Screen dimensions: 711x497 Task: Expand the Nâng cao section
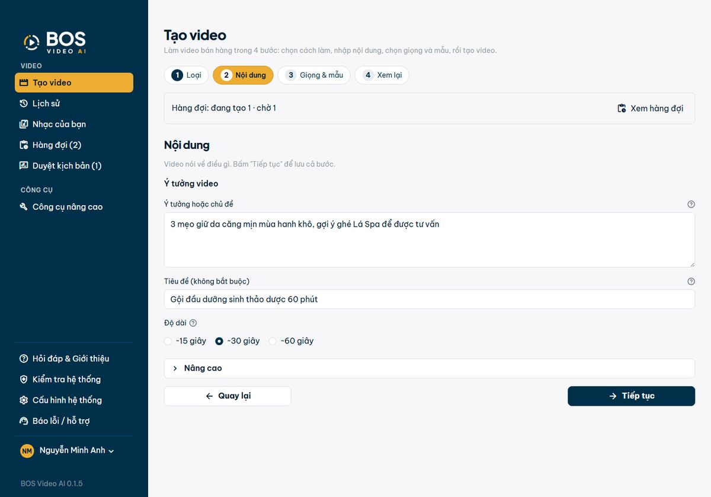[x=429, y=368]
